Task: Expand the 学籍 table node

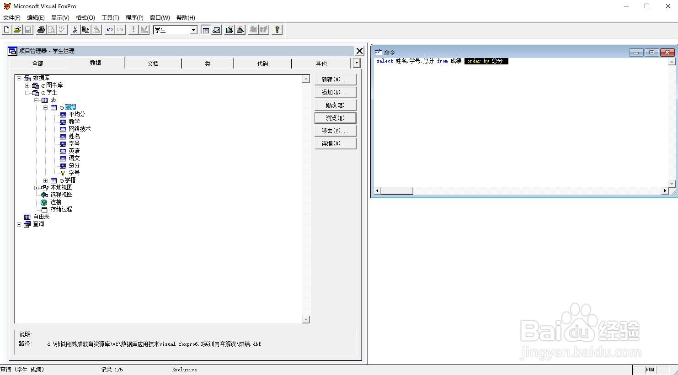Action: coord(46,180)
